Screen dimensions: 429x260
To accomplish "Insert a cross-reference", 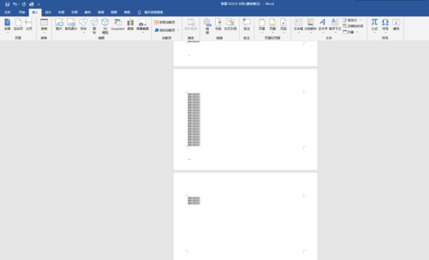I will tap(230, 24).
